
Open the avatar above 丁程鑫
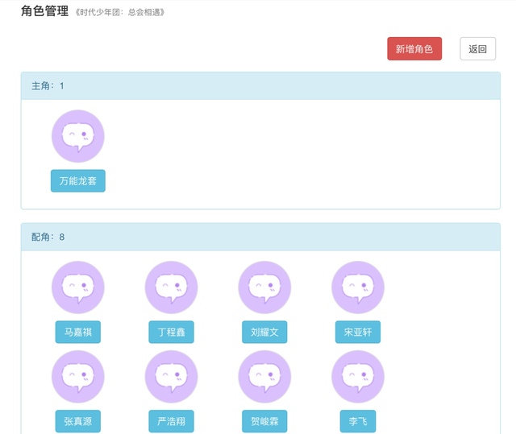pos(171,287)
